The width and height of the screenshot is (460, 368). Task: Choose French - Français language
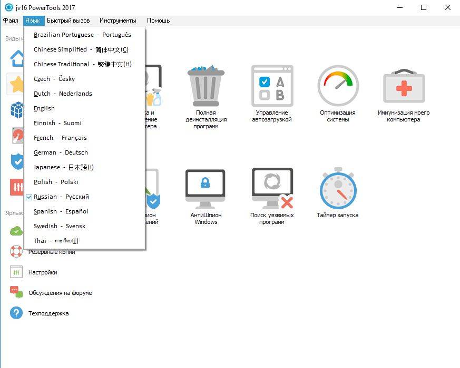(84, 138)
